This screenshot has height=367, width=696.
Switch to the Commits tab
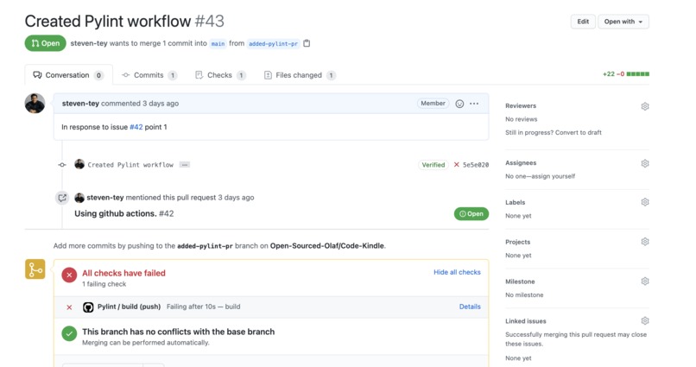pos(149,75)
